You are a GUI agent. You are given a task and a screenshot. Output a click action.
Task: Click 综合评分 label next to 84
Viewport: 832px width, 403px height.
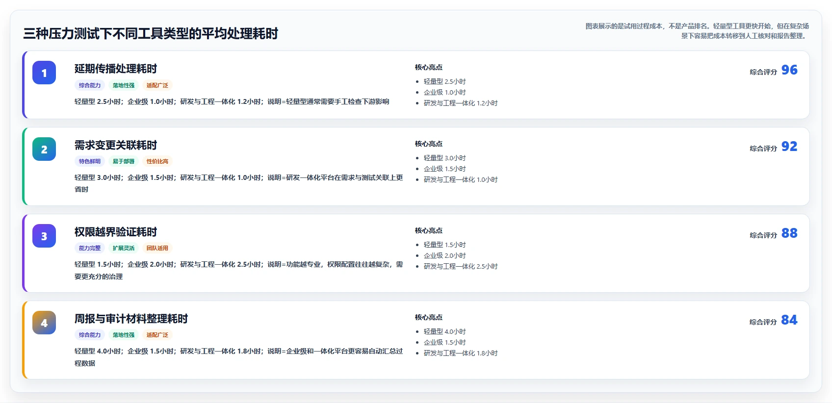[763, 322]
